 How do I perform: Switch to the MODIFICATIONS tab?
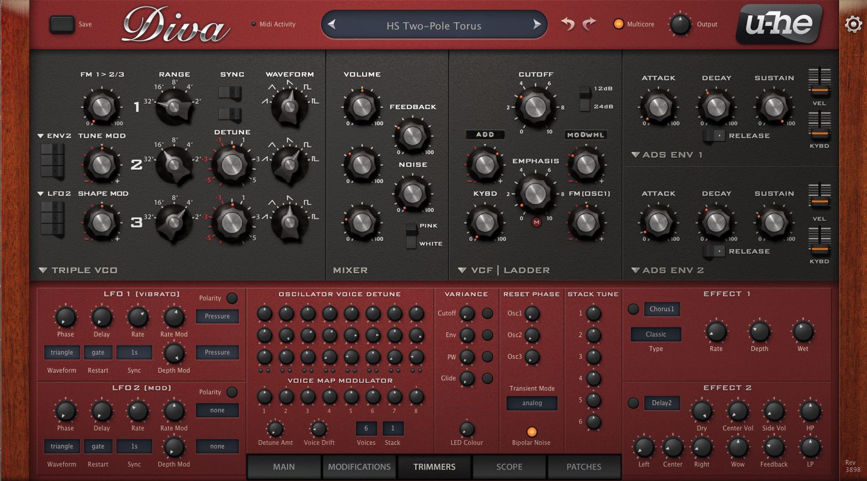359,467
